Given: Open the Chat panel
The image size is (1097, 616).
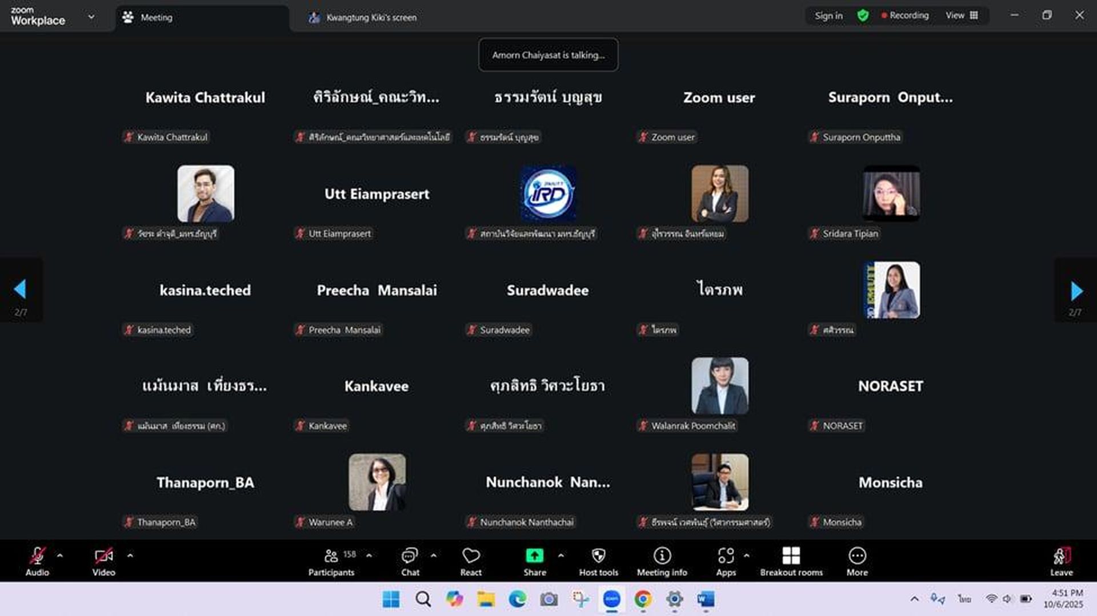Looking at the screenshot, I should click(x=410, y=562).
